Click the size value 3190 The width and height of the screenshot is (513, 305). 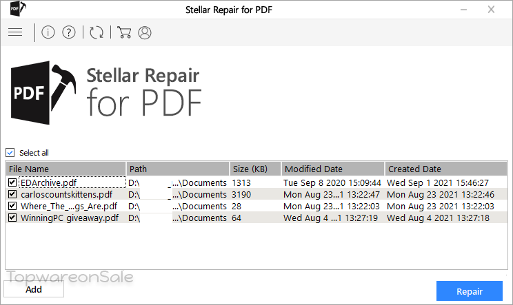(241, 194)
